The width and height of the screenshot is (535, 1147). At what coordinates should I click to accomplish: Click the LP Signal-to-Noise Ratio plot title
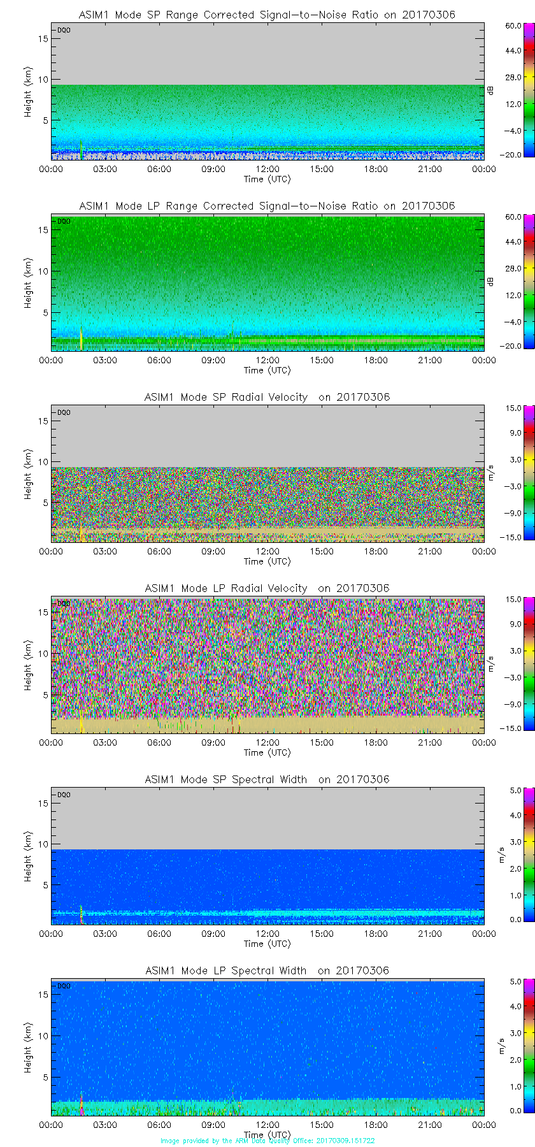point(267,206)
